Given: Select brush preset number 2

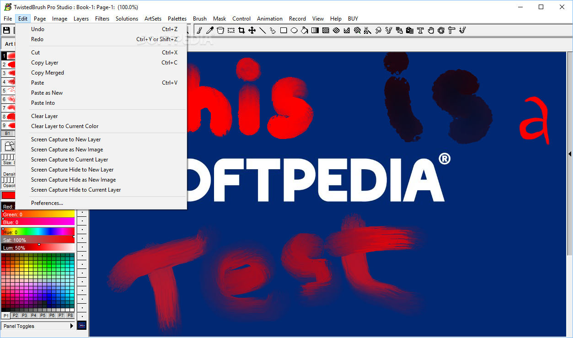Looking at the screenshot, I should point(8,64).
